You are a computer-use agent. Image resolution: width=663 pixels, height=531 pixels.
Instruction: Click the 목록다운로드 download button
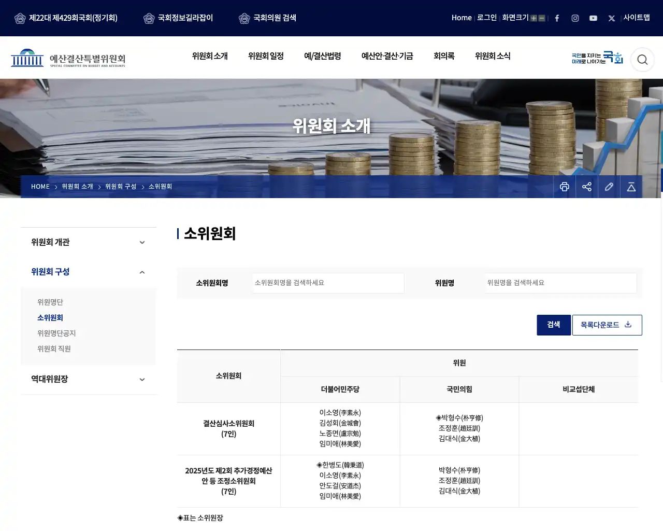(607, 325)
